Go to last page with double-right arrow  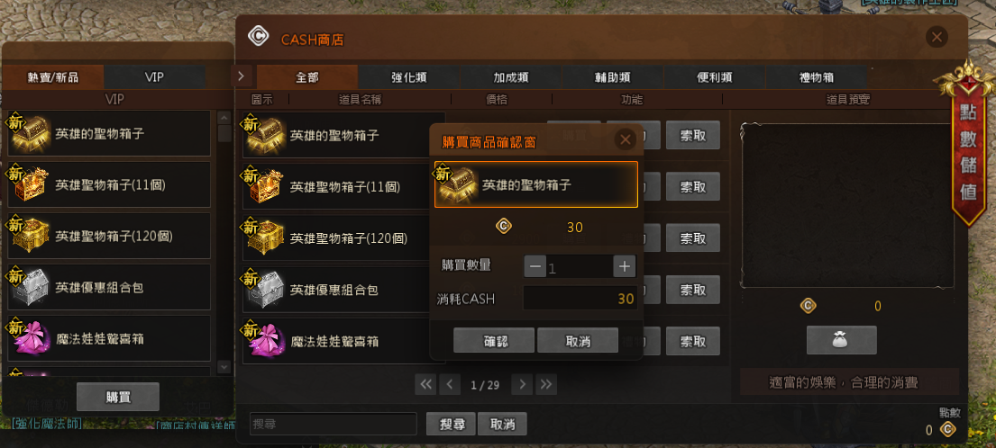coord(545,384)
